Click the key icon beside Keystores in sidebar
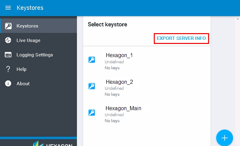240x146 pixels. [8, 26]
